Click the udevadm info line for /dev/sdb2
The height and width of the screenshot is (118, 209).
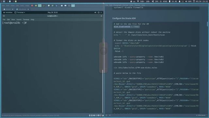tap(138, 60)
